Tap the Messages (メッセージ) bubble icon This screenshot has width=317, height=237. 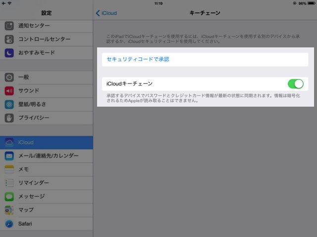pyautogui.click(x=9, y=197)
